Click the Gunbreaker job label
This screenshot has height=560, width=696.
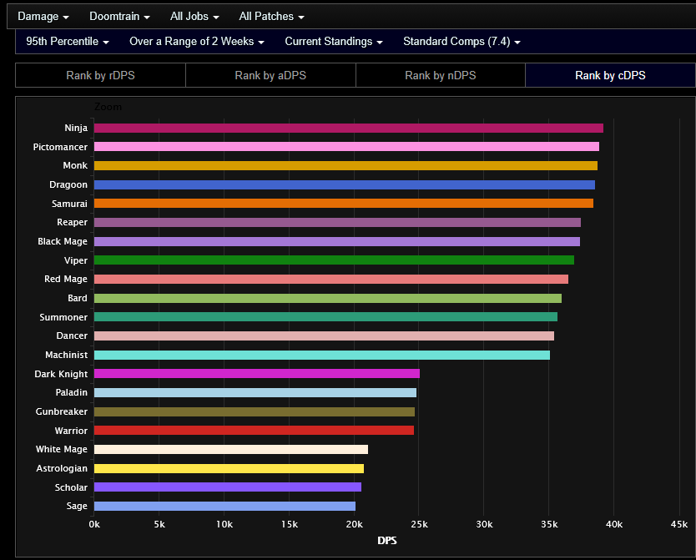(x=62, y=411)
